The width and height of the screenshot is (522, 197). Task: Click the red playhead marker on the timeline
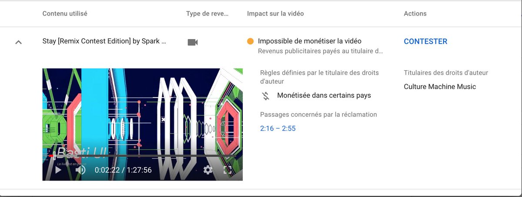tap(52, 155)
